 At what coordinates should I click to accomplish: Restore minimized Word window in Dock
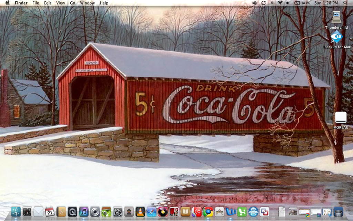327,212
